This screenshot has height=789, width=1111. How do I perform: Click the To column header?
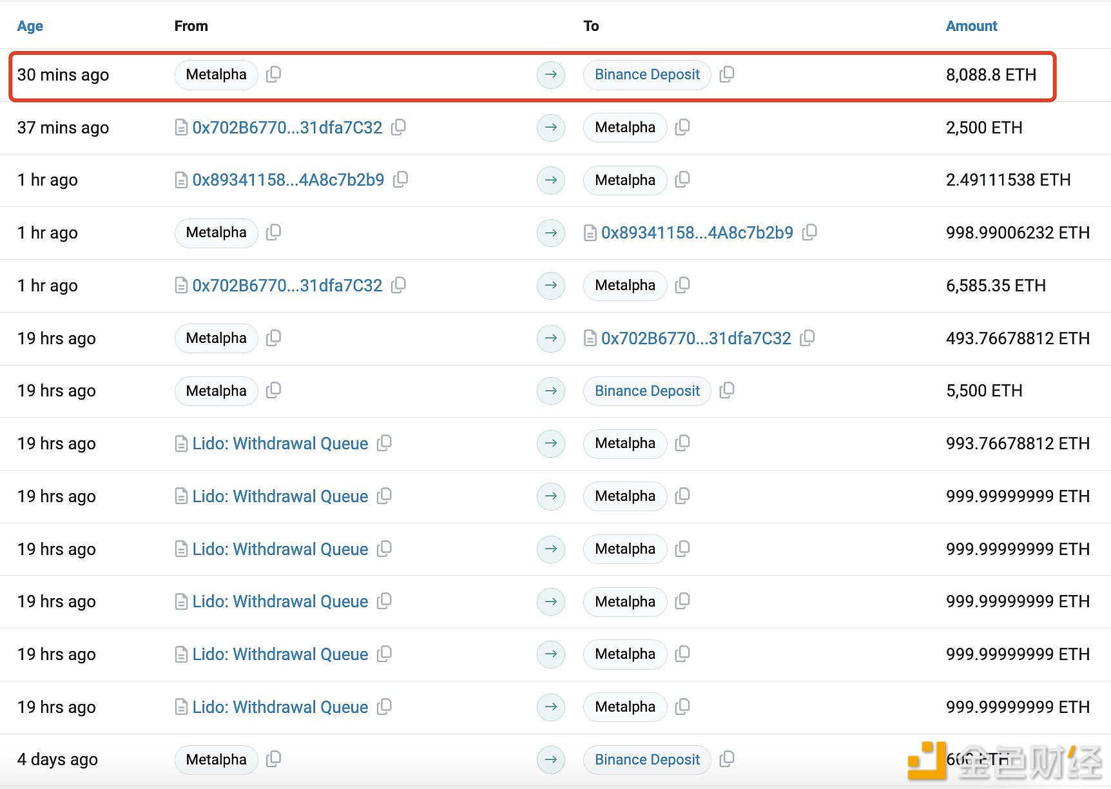tap(591, 26)
